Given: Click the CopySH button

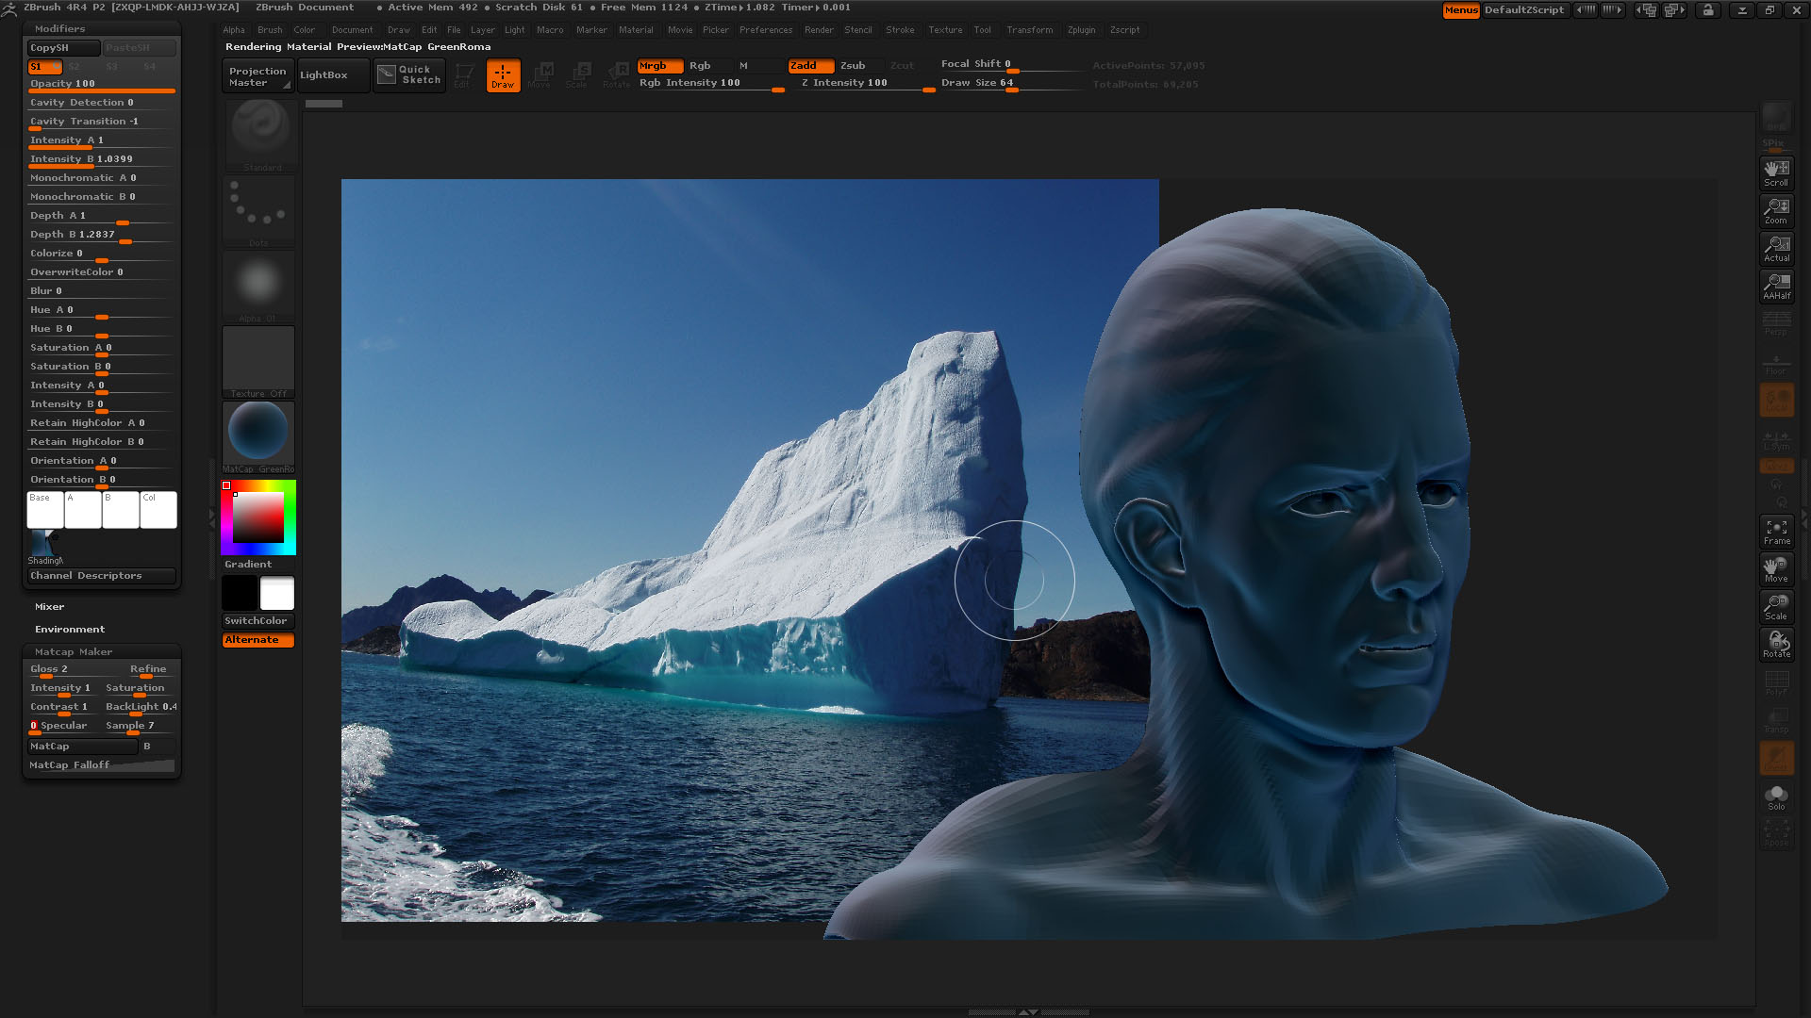Looking at the screenshot, I should coord(63,48).
